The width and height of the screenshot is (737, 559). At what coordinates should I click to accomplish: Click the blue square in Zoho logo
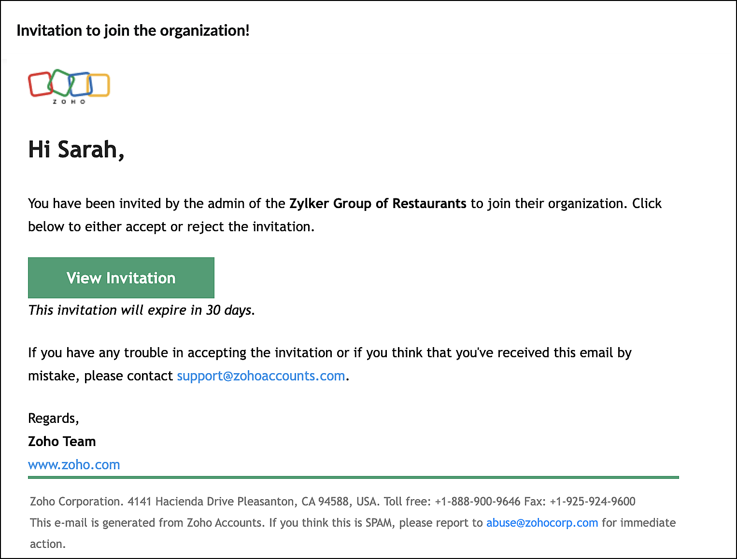tap(80, 84)
